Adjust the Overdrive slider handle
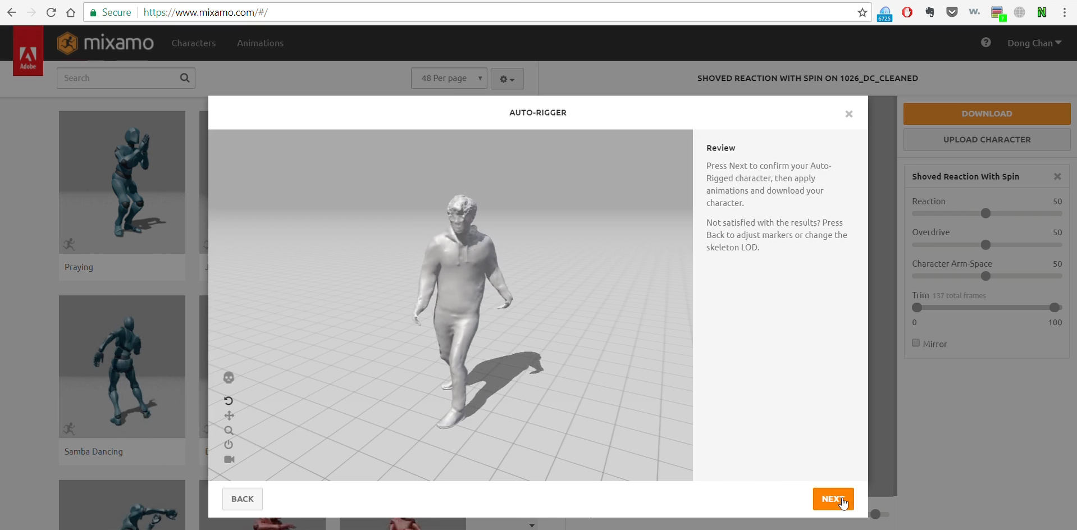The image size is (1077, 530). [985, 245]
